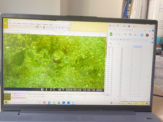Select the Rectangle selection tool in ImageJ
The height and width of the screenshot is (122, 163).
(x=10, y=26)
